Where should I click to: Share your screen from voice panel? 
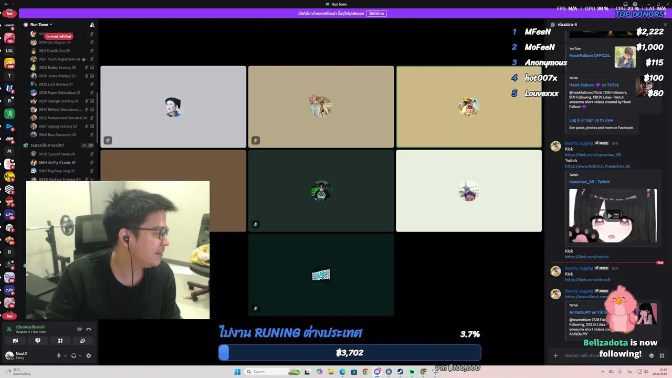point(38,341)
